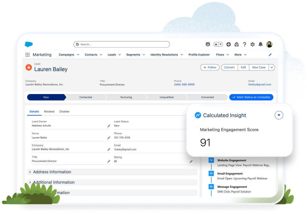Follow the lead Lauren Bailey
This screenshot has height=214, width=307.
pyautogui.click(x=210, y=67)
